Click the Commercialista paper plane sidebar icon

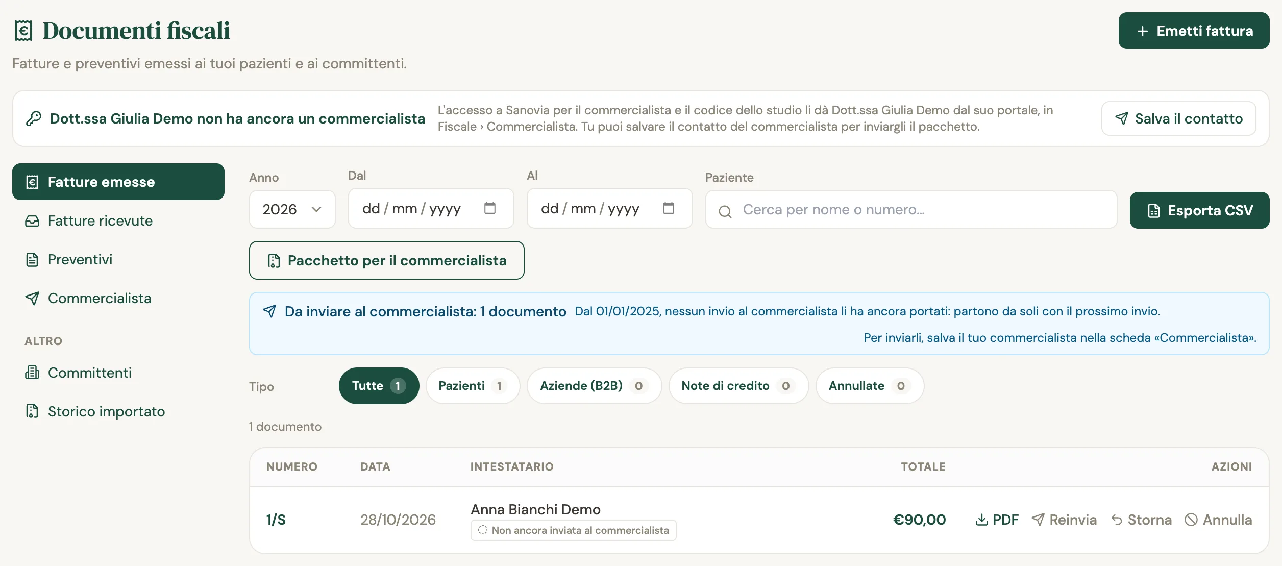pyautogui.click(x=32, y=299)
